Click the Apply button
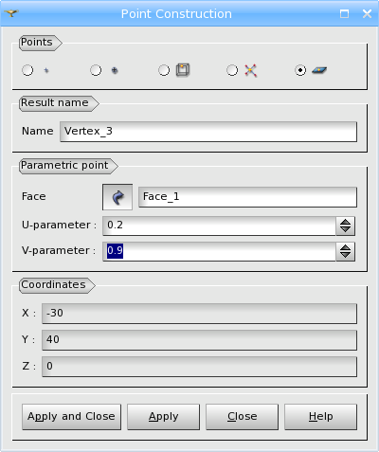 tap(164, 417)
